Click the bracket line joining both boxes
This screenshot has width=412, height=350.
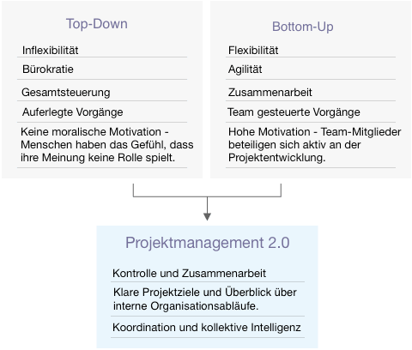[x=207, y=196]
